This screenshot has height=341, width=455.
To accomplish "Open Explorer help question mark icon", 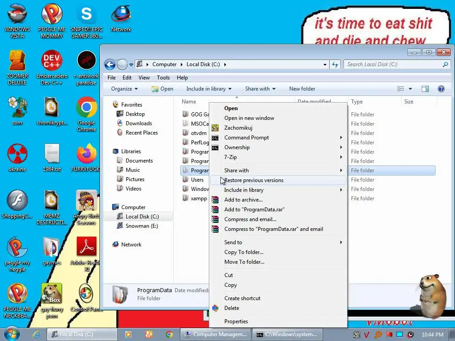I will point(441,89).
